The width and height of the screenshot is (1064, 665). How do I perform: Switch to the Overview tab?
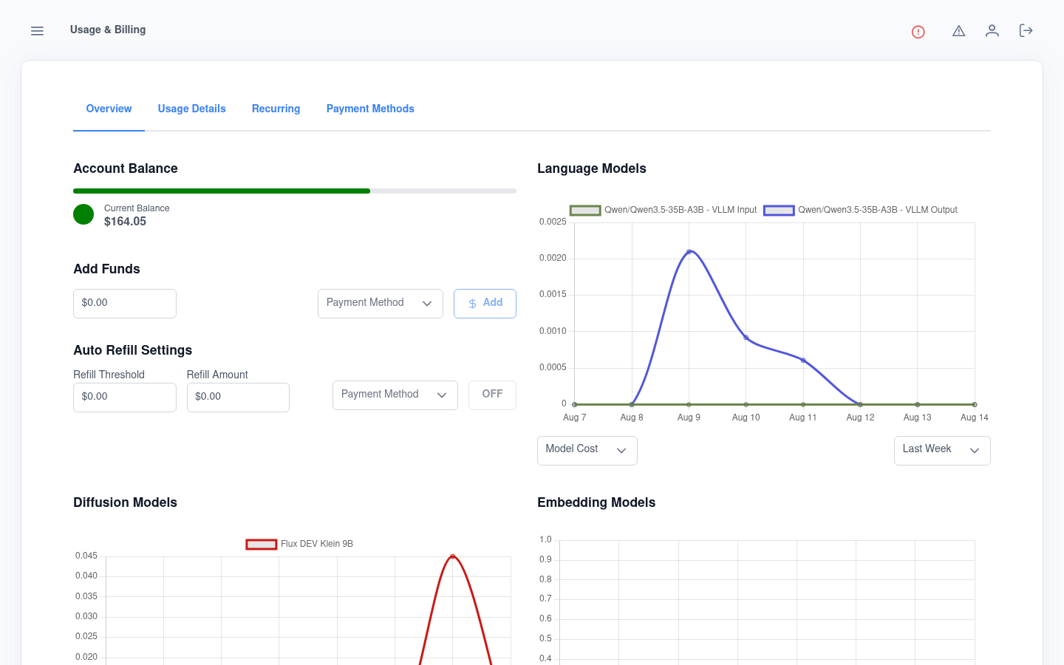click(x=109, y=109)
